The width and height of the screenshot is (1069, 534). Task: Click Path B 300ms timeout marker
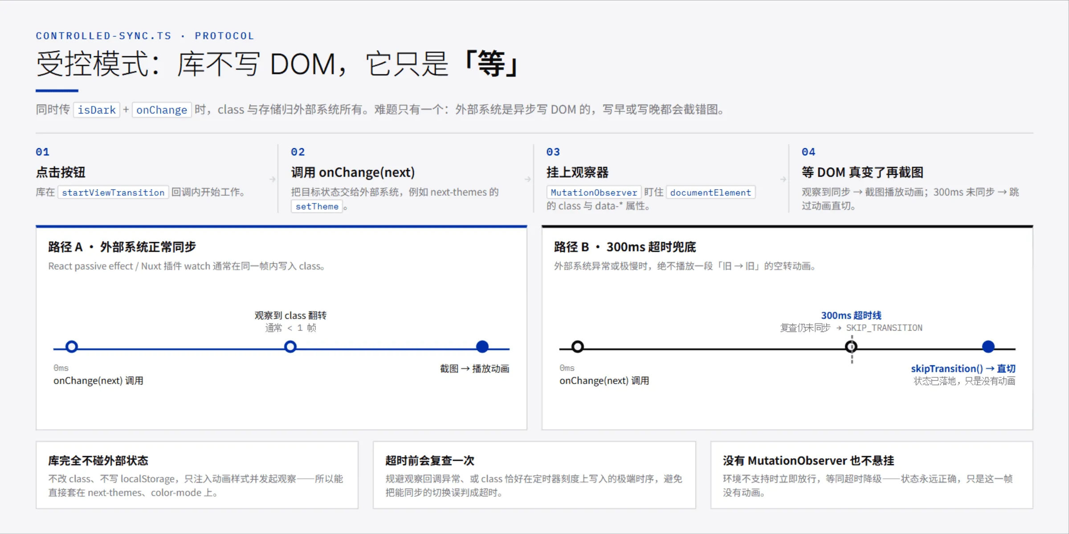(x=851, y=347)
